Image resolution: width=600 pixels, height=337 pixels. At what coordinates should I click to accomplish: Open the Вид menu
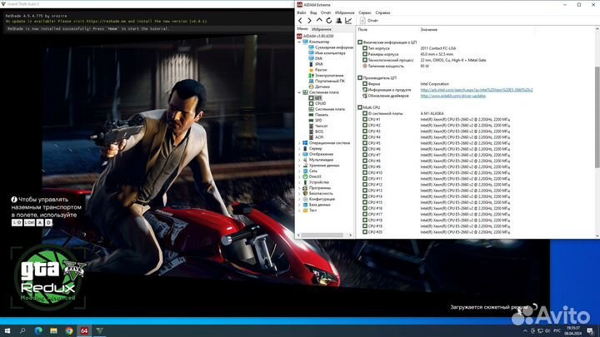click(x=313, y=12)
